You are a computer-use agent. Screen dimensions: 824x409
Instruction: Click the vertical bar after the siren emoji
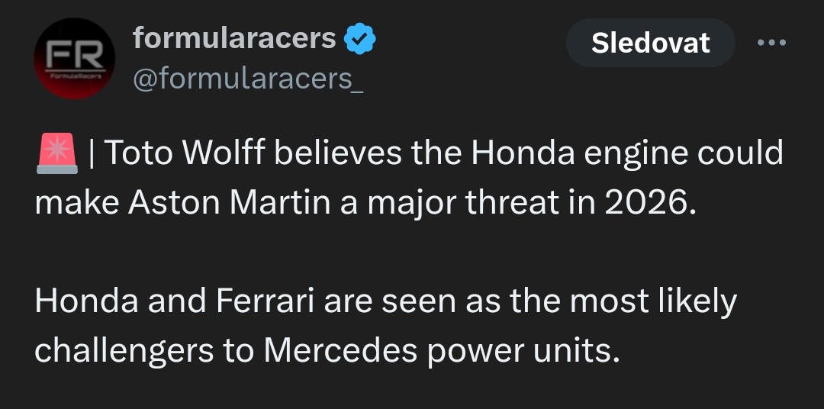click(92, 153)
